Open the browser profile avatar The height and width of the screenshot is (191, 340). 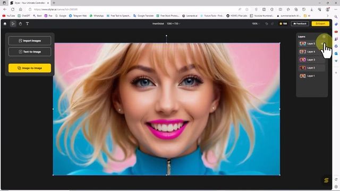pyautogui.click(x=328, y=10)
